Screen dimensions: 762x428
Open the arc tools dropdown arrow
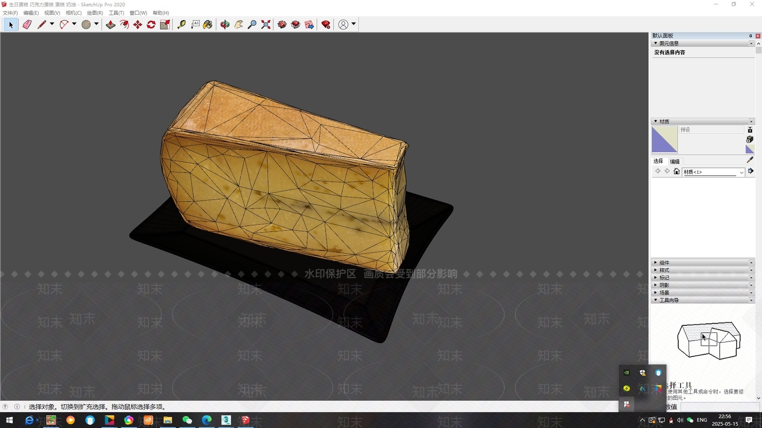point(74,24)
